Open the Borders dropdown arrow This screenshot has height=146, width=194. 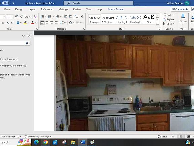(81, 23)
